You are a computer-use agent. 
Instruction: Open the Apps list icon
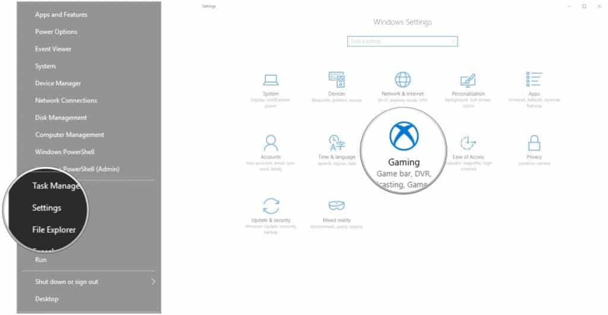pyautogui.click(x=534, y=79)
